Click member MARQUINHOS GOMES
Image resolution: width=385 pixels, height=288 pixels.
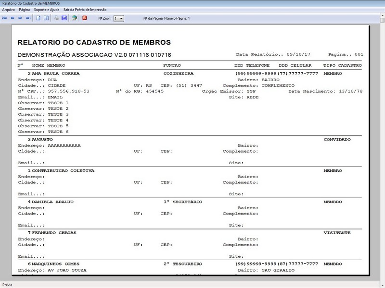[x=55, y=264]
